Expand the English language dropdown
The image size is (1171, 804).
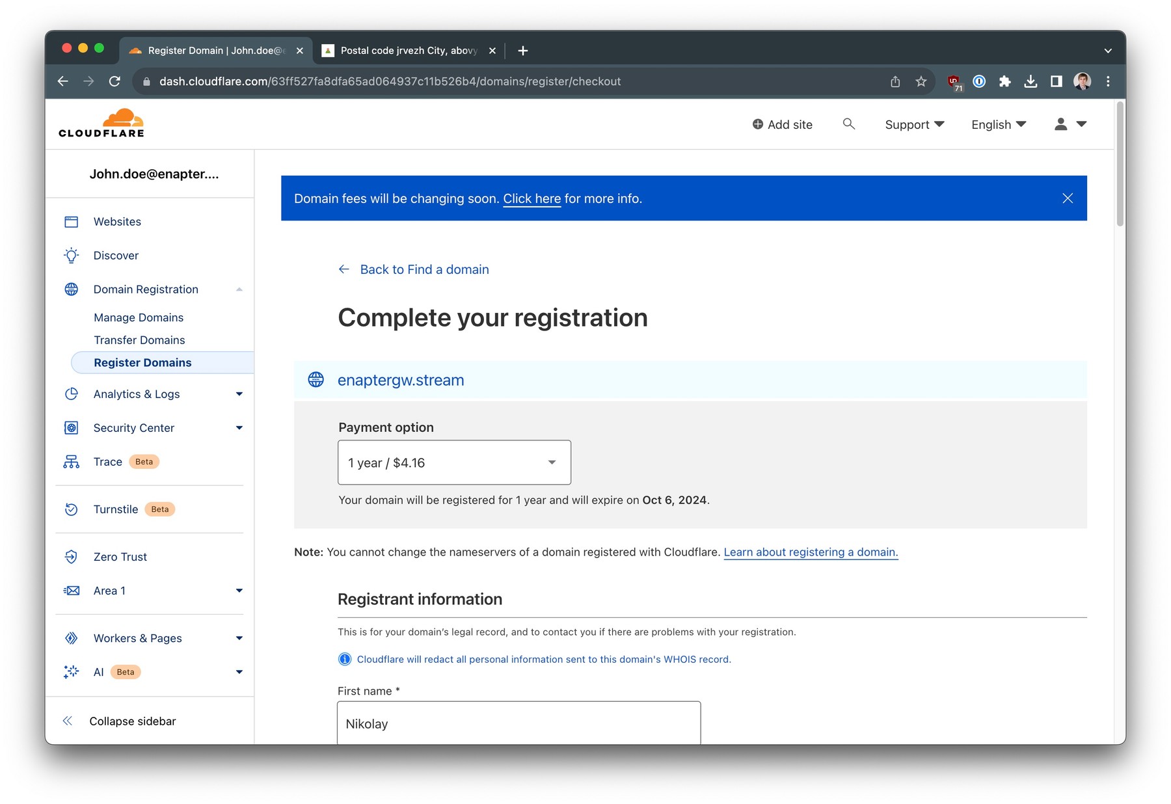pyautogui.click(x=997, y=124)
